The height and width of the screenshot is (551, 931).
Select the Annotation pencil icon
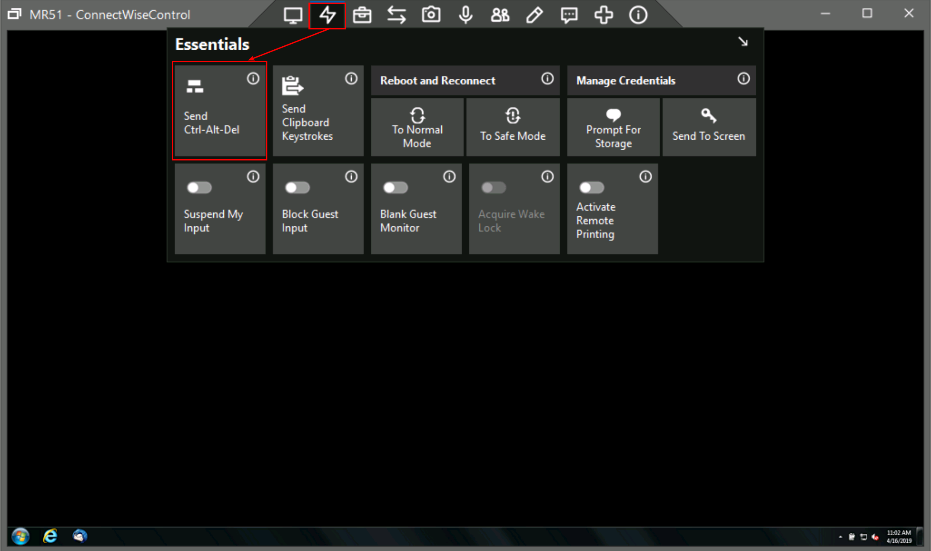click(535, 15)
